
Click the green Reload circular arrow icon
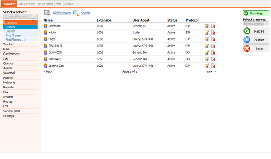click(x=247, y=31)
